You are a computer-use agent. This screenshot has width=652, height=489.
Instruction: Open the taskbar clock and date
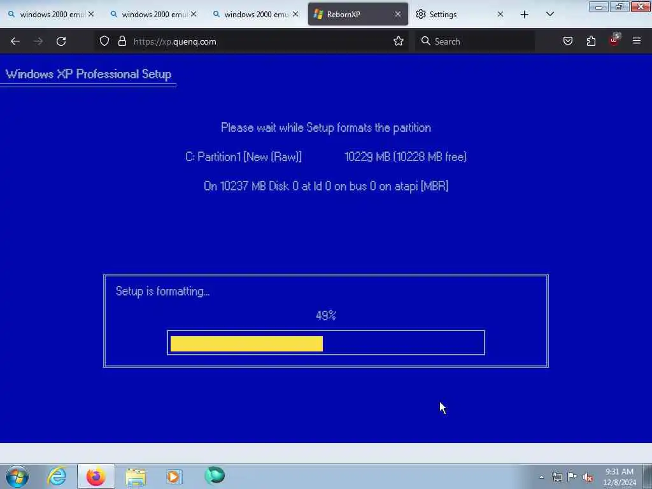[620, 477]
